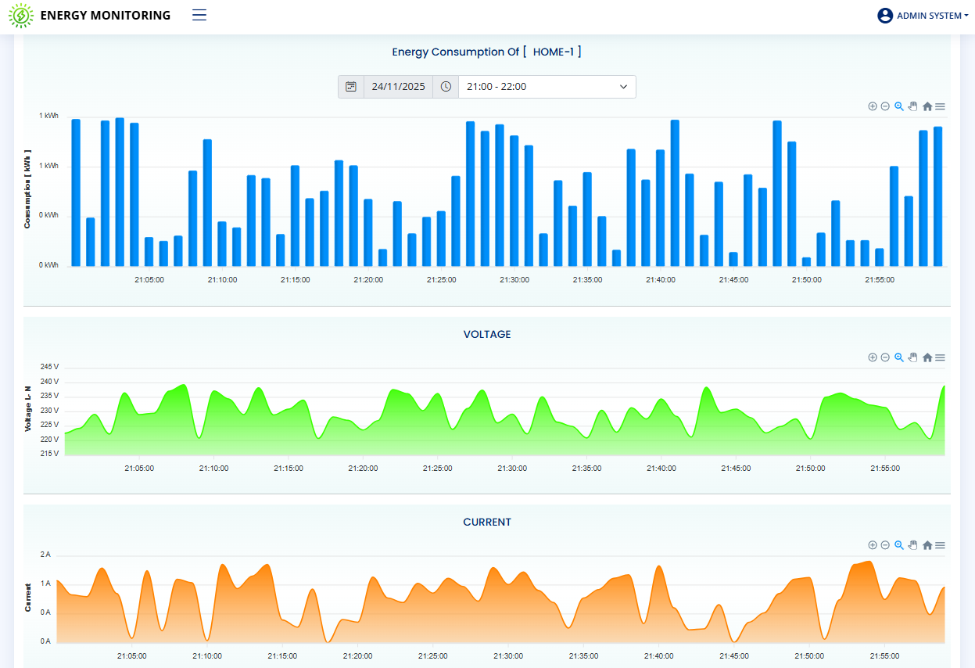Click the ENERGY MONITORING logo link

coord(90,16)
